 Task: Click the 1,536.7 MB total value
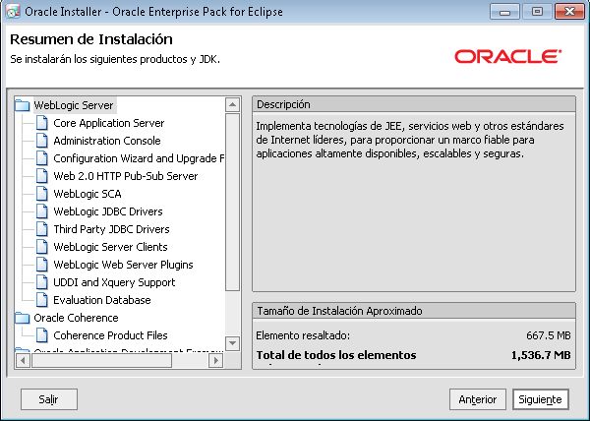(x=541, y=355)
